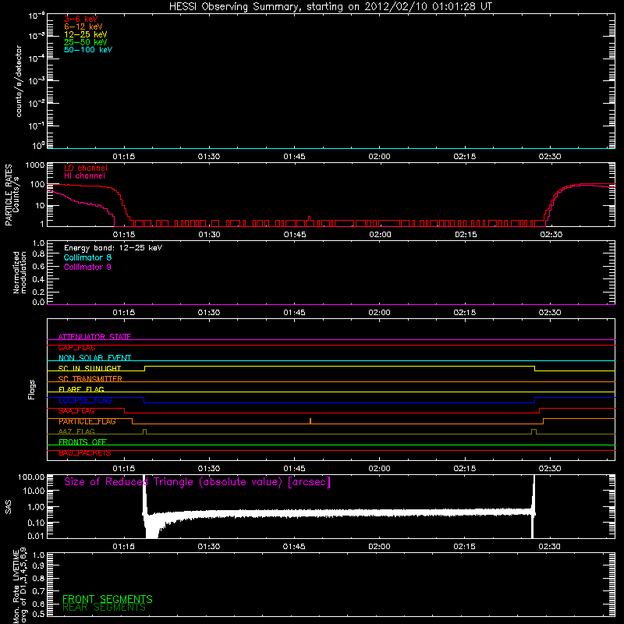Select the cyan 50-100 keV legend entry

click(88, 50)
